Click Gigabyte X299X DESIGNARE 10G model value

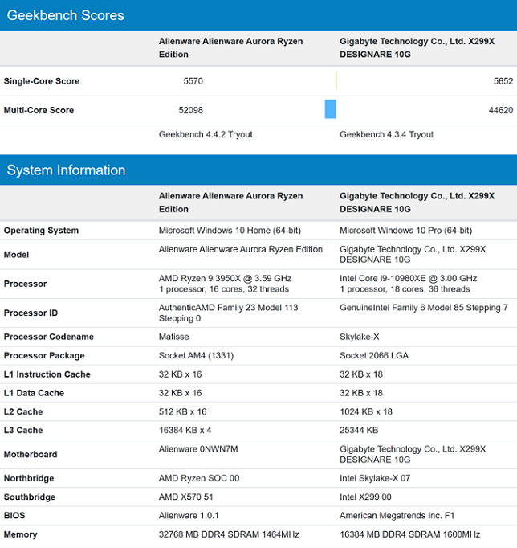coord(413,255)
